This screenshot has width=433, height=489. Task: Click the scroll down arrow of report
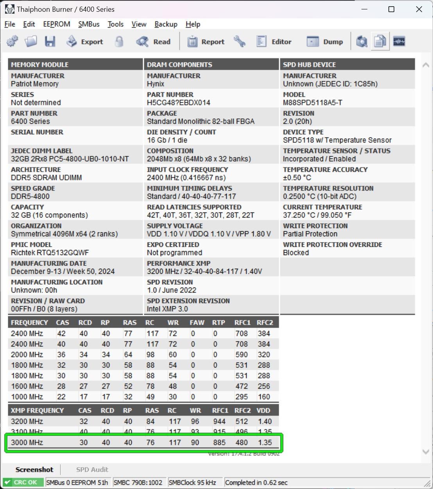[426, 452]
